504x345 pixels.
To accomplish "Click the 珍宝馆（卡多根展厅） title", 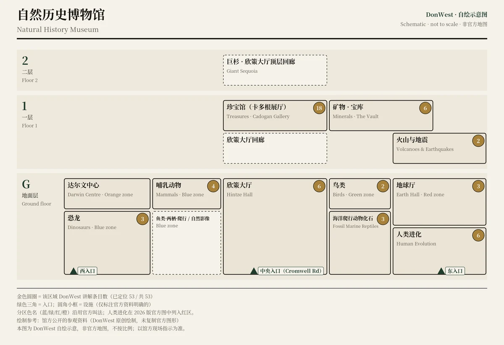I will 257,107.
